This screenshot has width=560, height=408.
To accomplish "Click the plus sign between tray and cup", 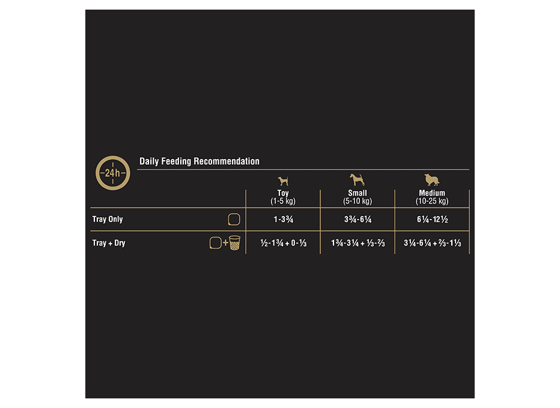I will (x=225, y=243).
